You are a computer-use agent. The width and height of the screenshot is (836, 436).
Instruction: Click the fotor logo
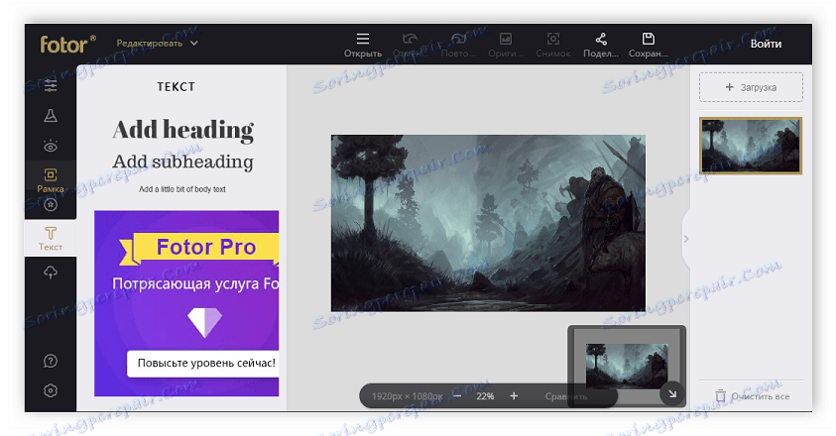[67, 44]
